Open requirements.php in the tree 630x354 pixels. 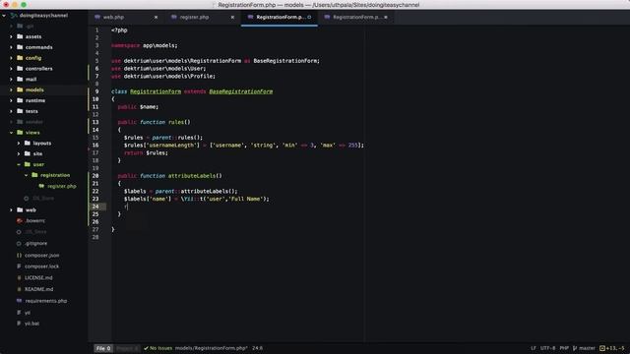(46, 301)
